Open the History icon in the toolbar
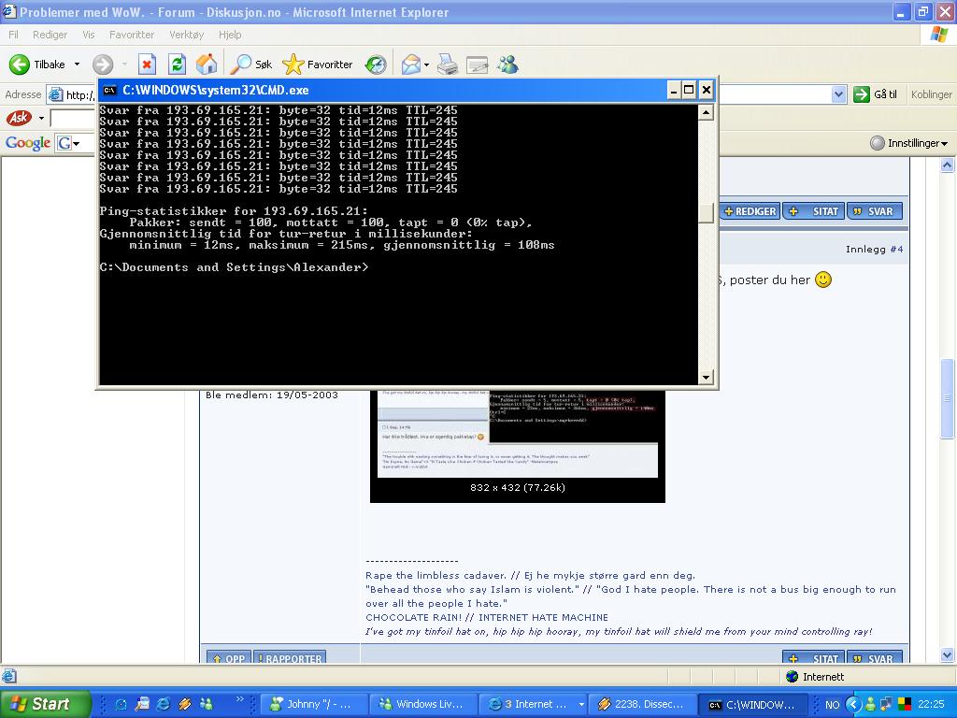 [x=376, y=65]
